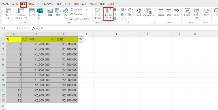Expand the 3D モデル dropdown arrow

click(x=86, y=10)
